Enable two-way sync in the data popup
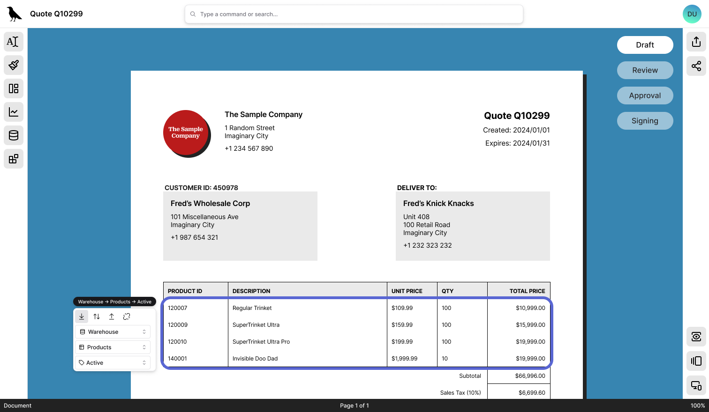709x412 pixels. (x=97, y=316)
